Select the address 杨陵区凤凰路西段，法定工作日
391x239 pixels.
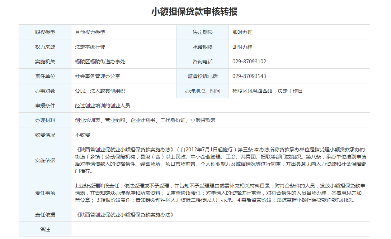[268, 91]
